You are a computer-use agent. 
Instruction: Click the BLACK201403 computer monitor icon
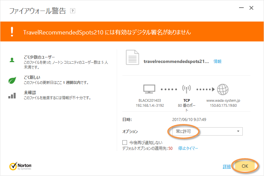click(x=149, y=89)
